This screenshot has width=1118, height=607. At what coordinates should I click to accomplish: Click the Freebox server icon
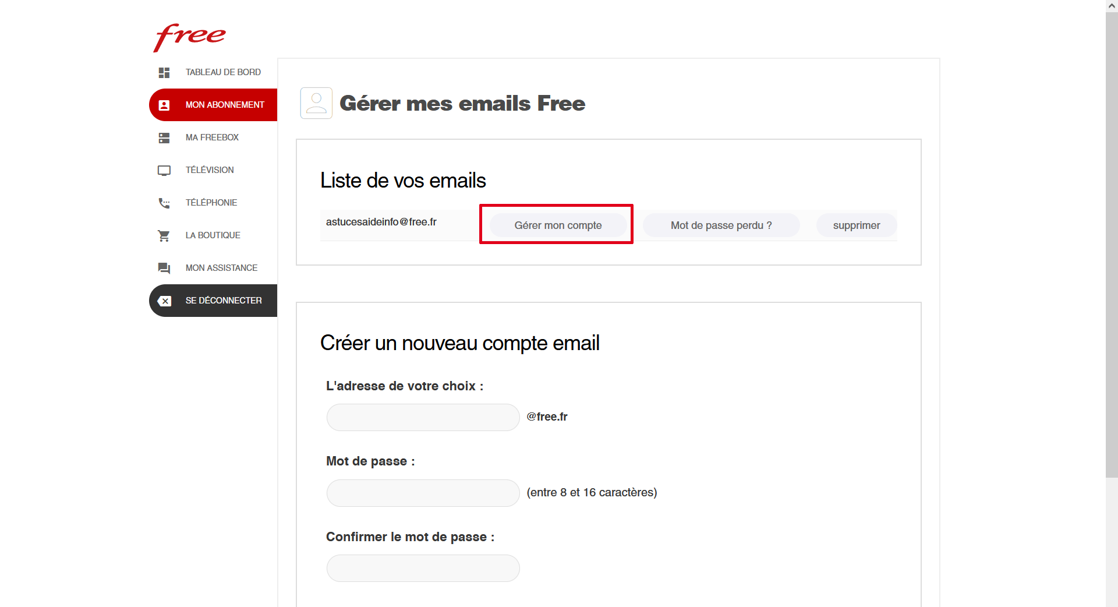point(164,137)
